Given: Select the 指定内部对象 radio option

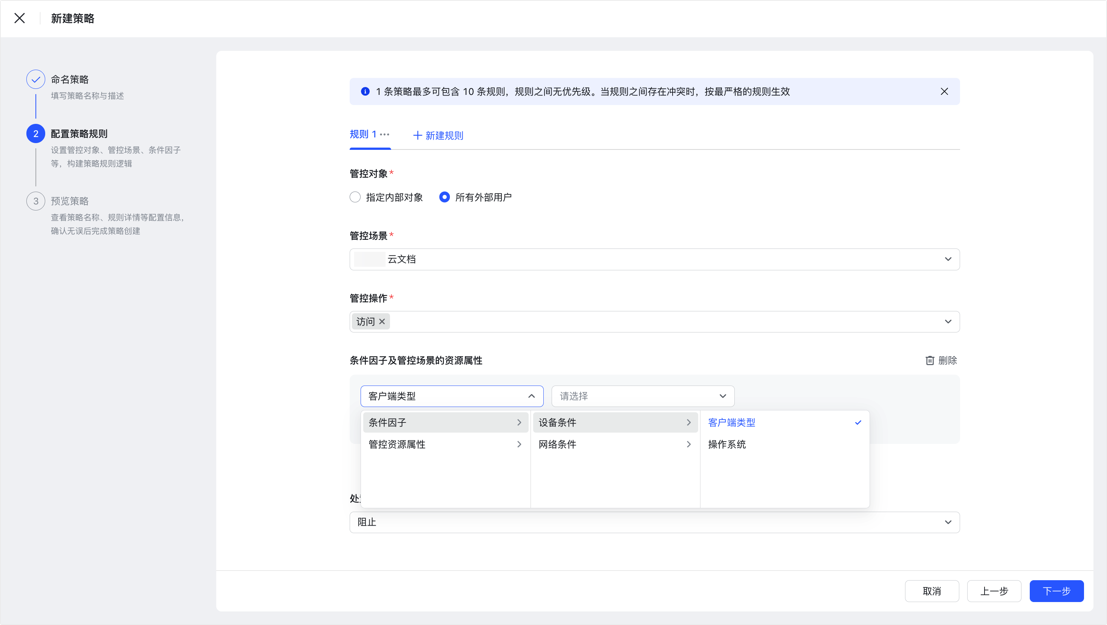Looking at the screenshot, I should click(355, 197).
